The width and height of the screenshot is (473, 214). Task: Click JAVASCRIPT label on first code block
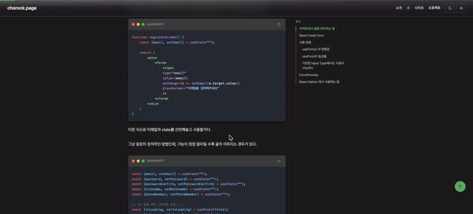155,24
